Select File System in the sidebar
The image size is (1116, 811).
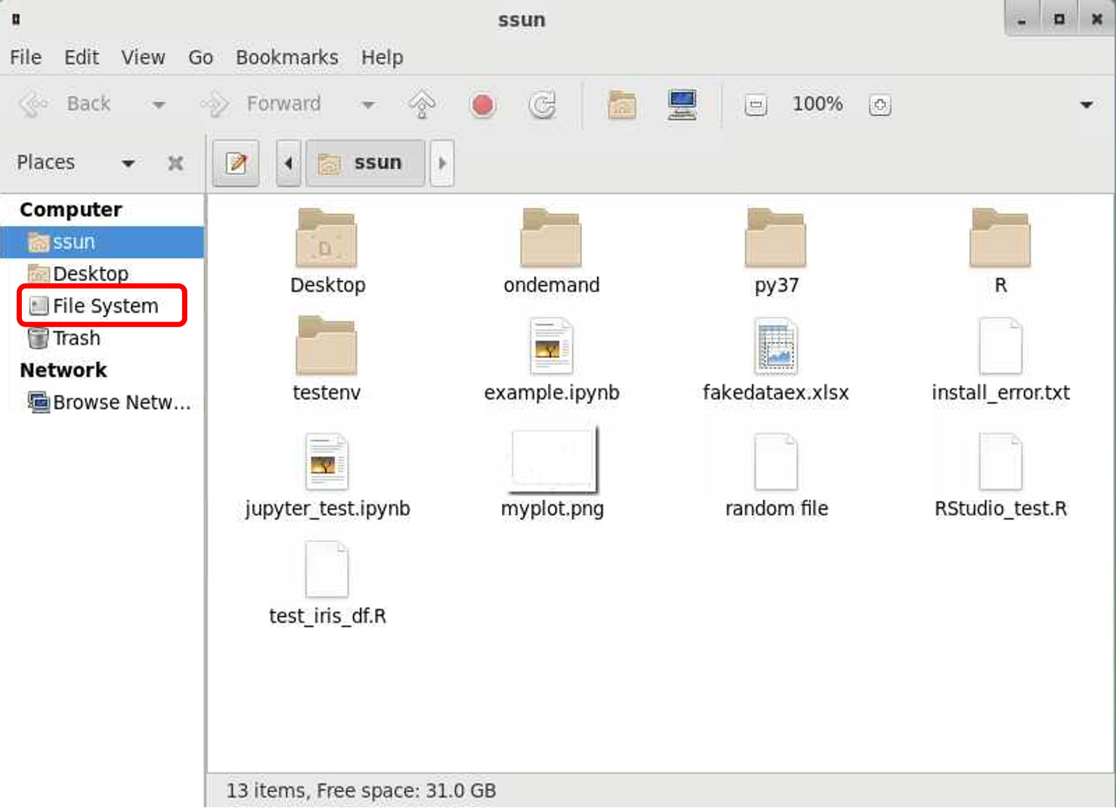coord(104,306)
